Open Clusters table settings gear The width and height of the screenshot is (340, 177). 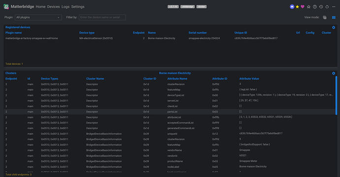(x=334, y=73)
